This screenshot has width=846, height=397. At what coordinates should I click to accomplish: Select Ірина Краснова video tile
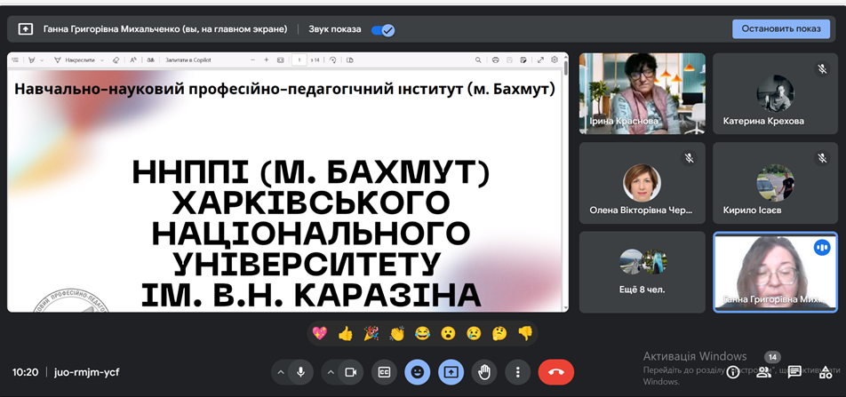click(x=642, y=93)
